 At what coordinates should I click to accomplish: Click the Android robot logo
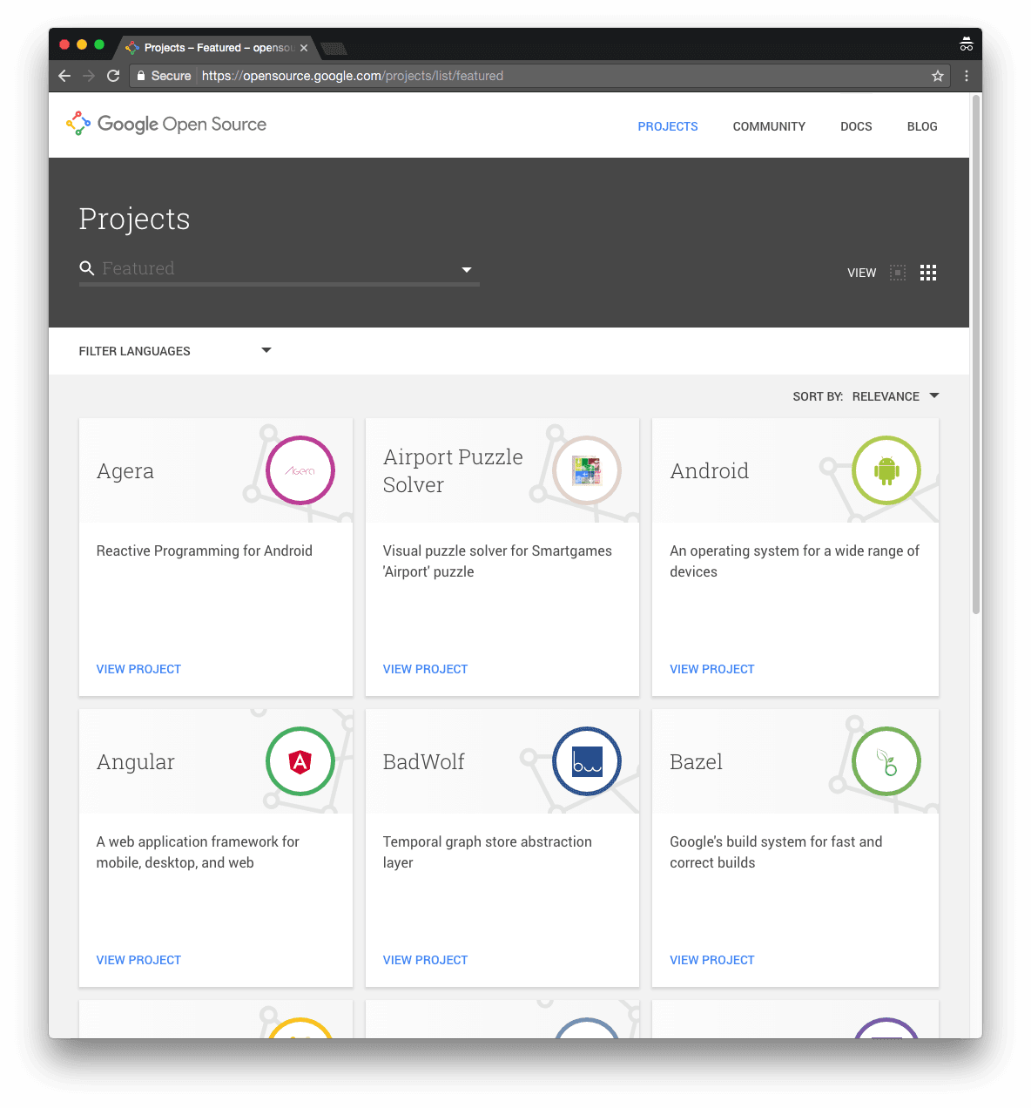coord(886,470)
